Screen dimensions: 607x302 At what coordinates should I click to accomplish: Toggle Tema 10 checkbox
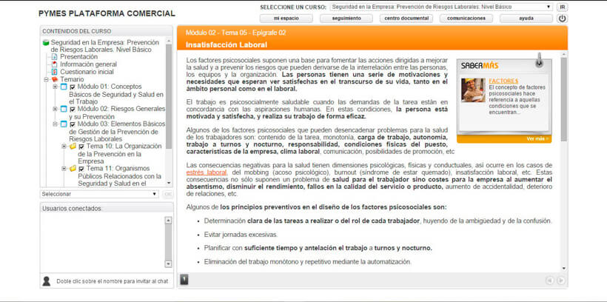tap(81, 147)
